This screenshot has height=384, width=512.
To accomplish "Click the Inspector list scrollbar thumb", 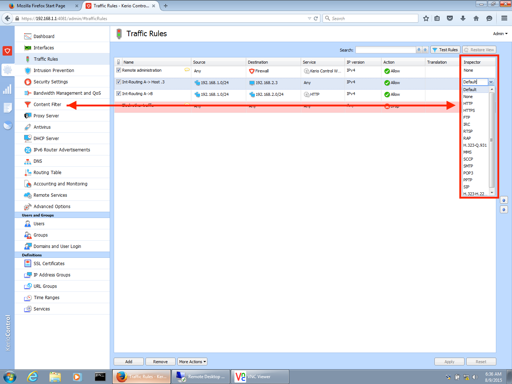I will click(x=492, y=140).
